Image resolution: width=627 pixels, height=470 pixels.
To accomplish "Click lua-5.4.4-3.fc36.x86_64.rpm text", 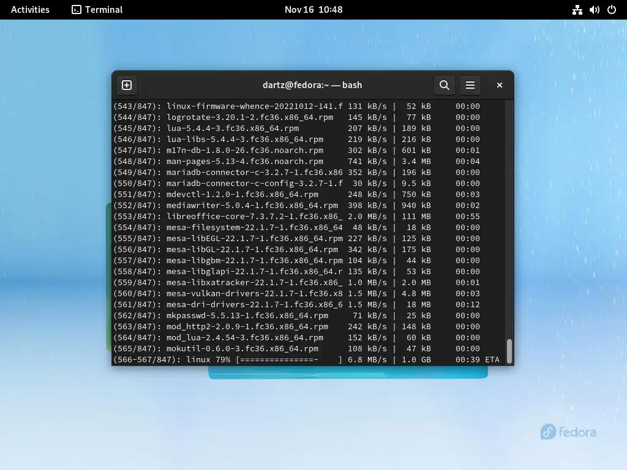I will (233, 129).
